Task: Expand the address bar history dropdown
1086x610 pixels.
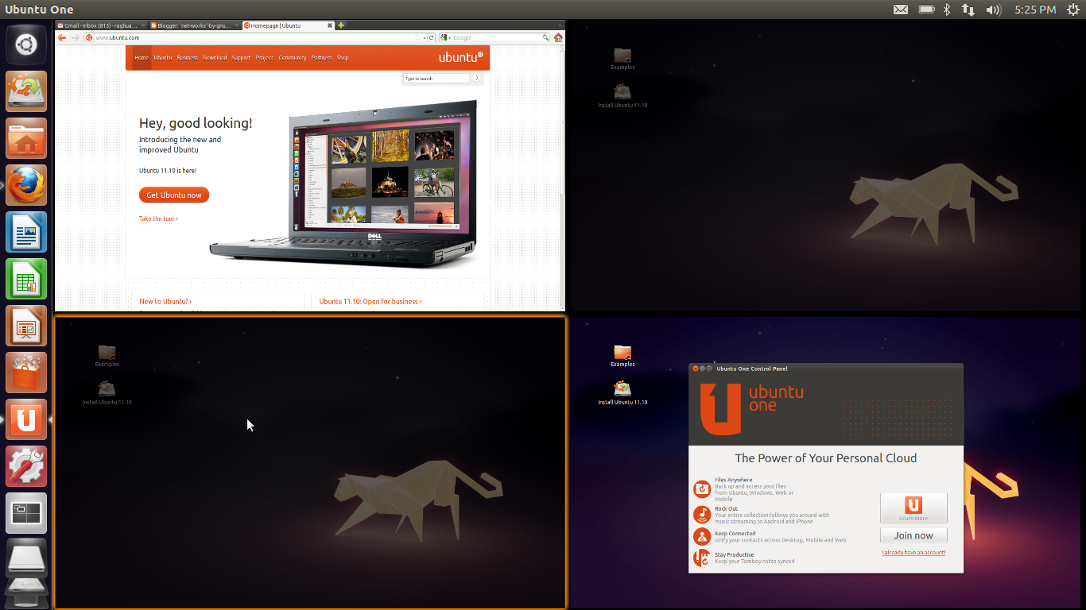Action: tap(424, 37)
